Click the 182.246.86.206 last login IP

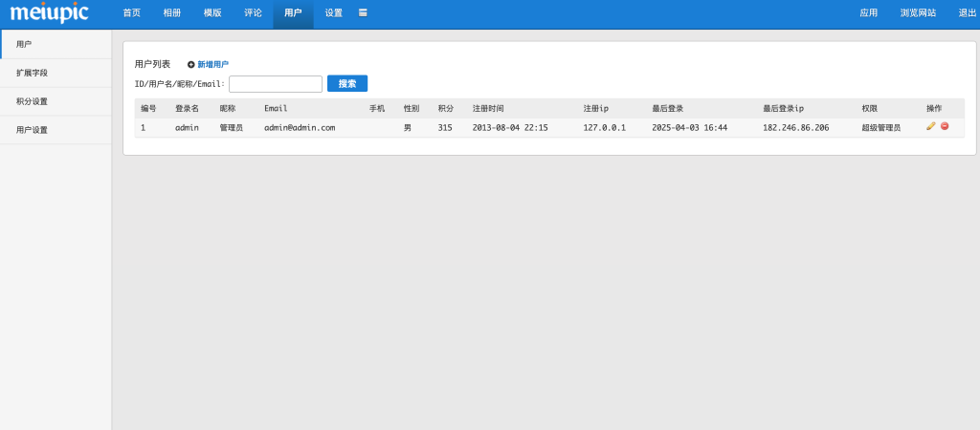point(795,128)
